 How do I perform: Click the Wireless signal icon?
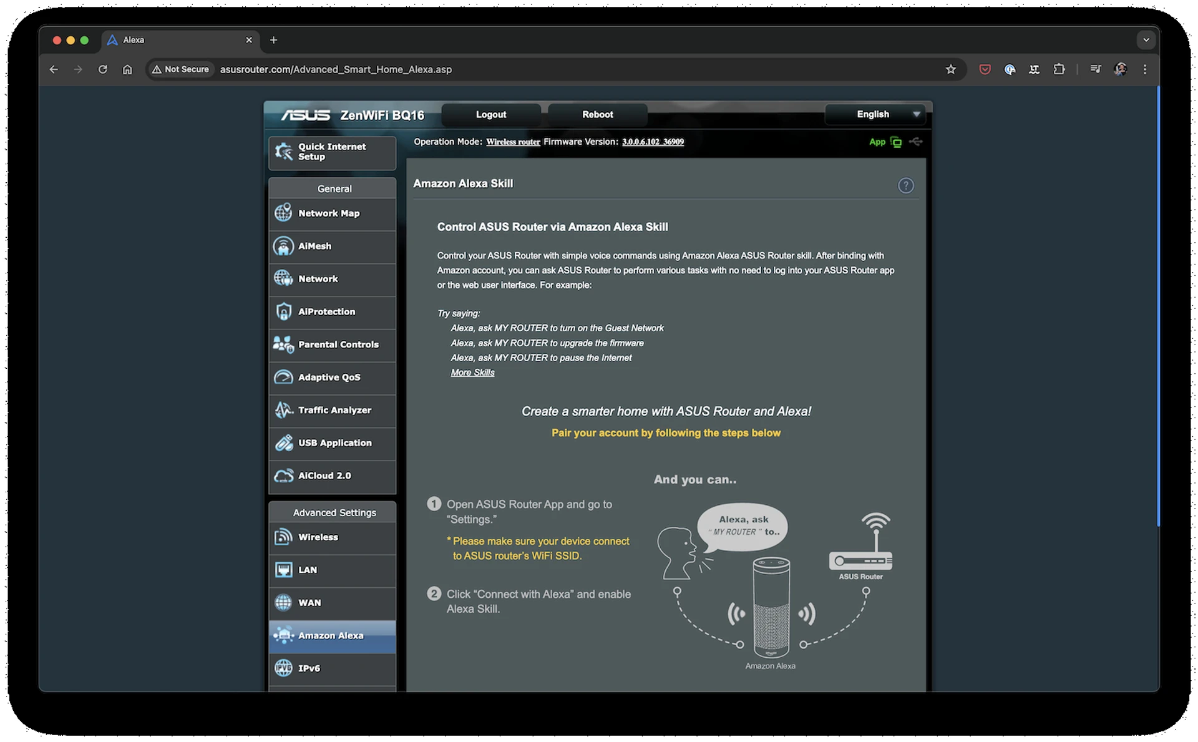point(283,537)
